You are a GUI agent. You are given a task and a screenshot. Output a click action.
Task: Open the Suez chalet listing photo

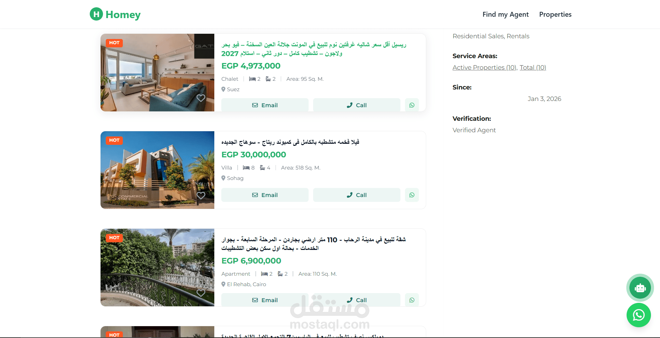tap(157, 72)
